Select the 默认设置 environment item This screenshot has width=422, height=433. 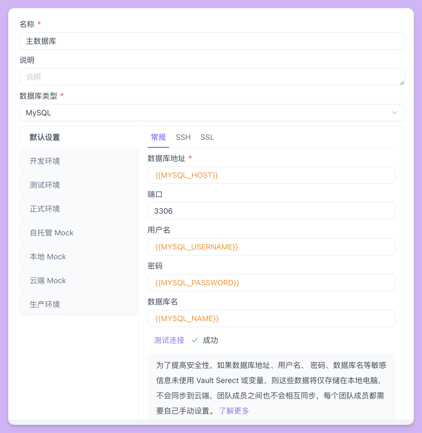click(79, 137)
